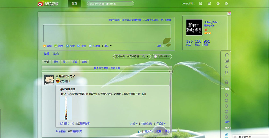Open the envelope messages icon in top bar
The width and height of the screenshot is (269, 138).
pos(209,3)
